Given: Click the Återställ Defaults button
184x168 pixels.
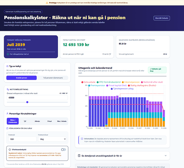Looking at the screenshot, I should [x=161, y=18].
